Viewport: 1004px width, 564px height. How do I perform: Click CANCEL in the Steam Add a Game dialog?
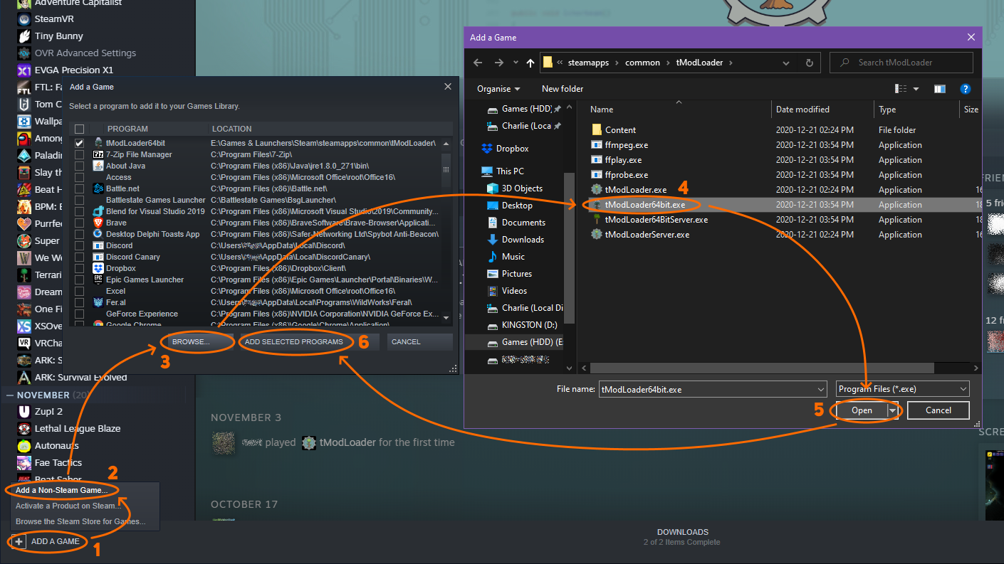point(420,342)
